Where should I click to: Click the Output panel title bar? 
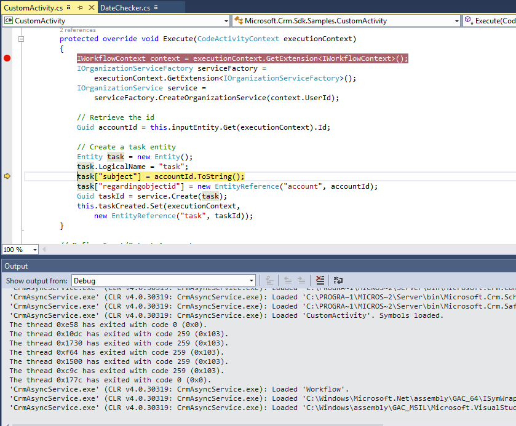259,266
